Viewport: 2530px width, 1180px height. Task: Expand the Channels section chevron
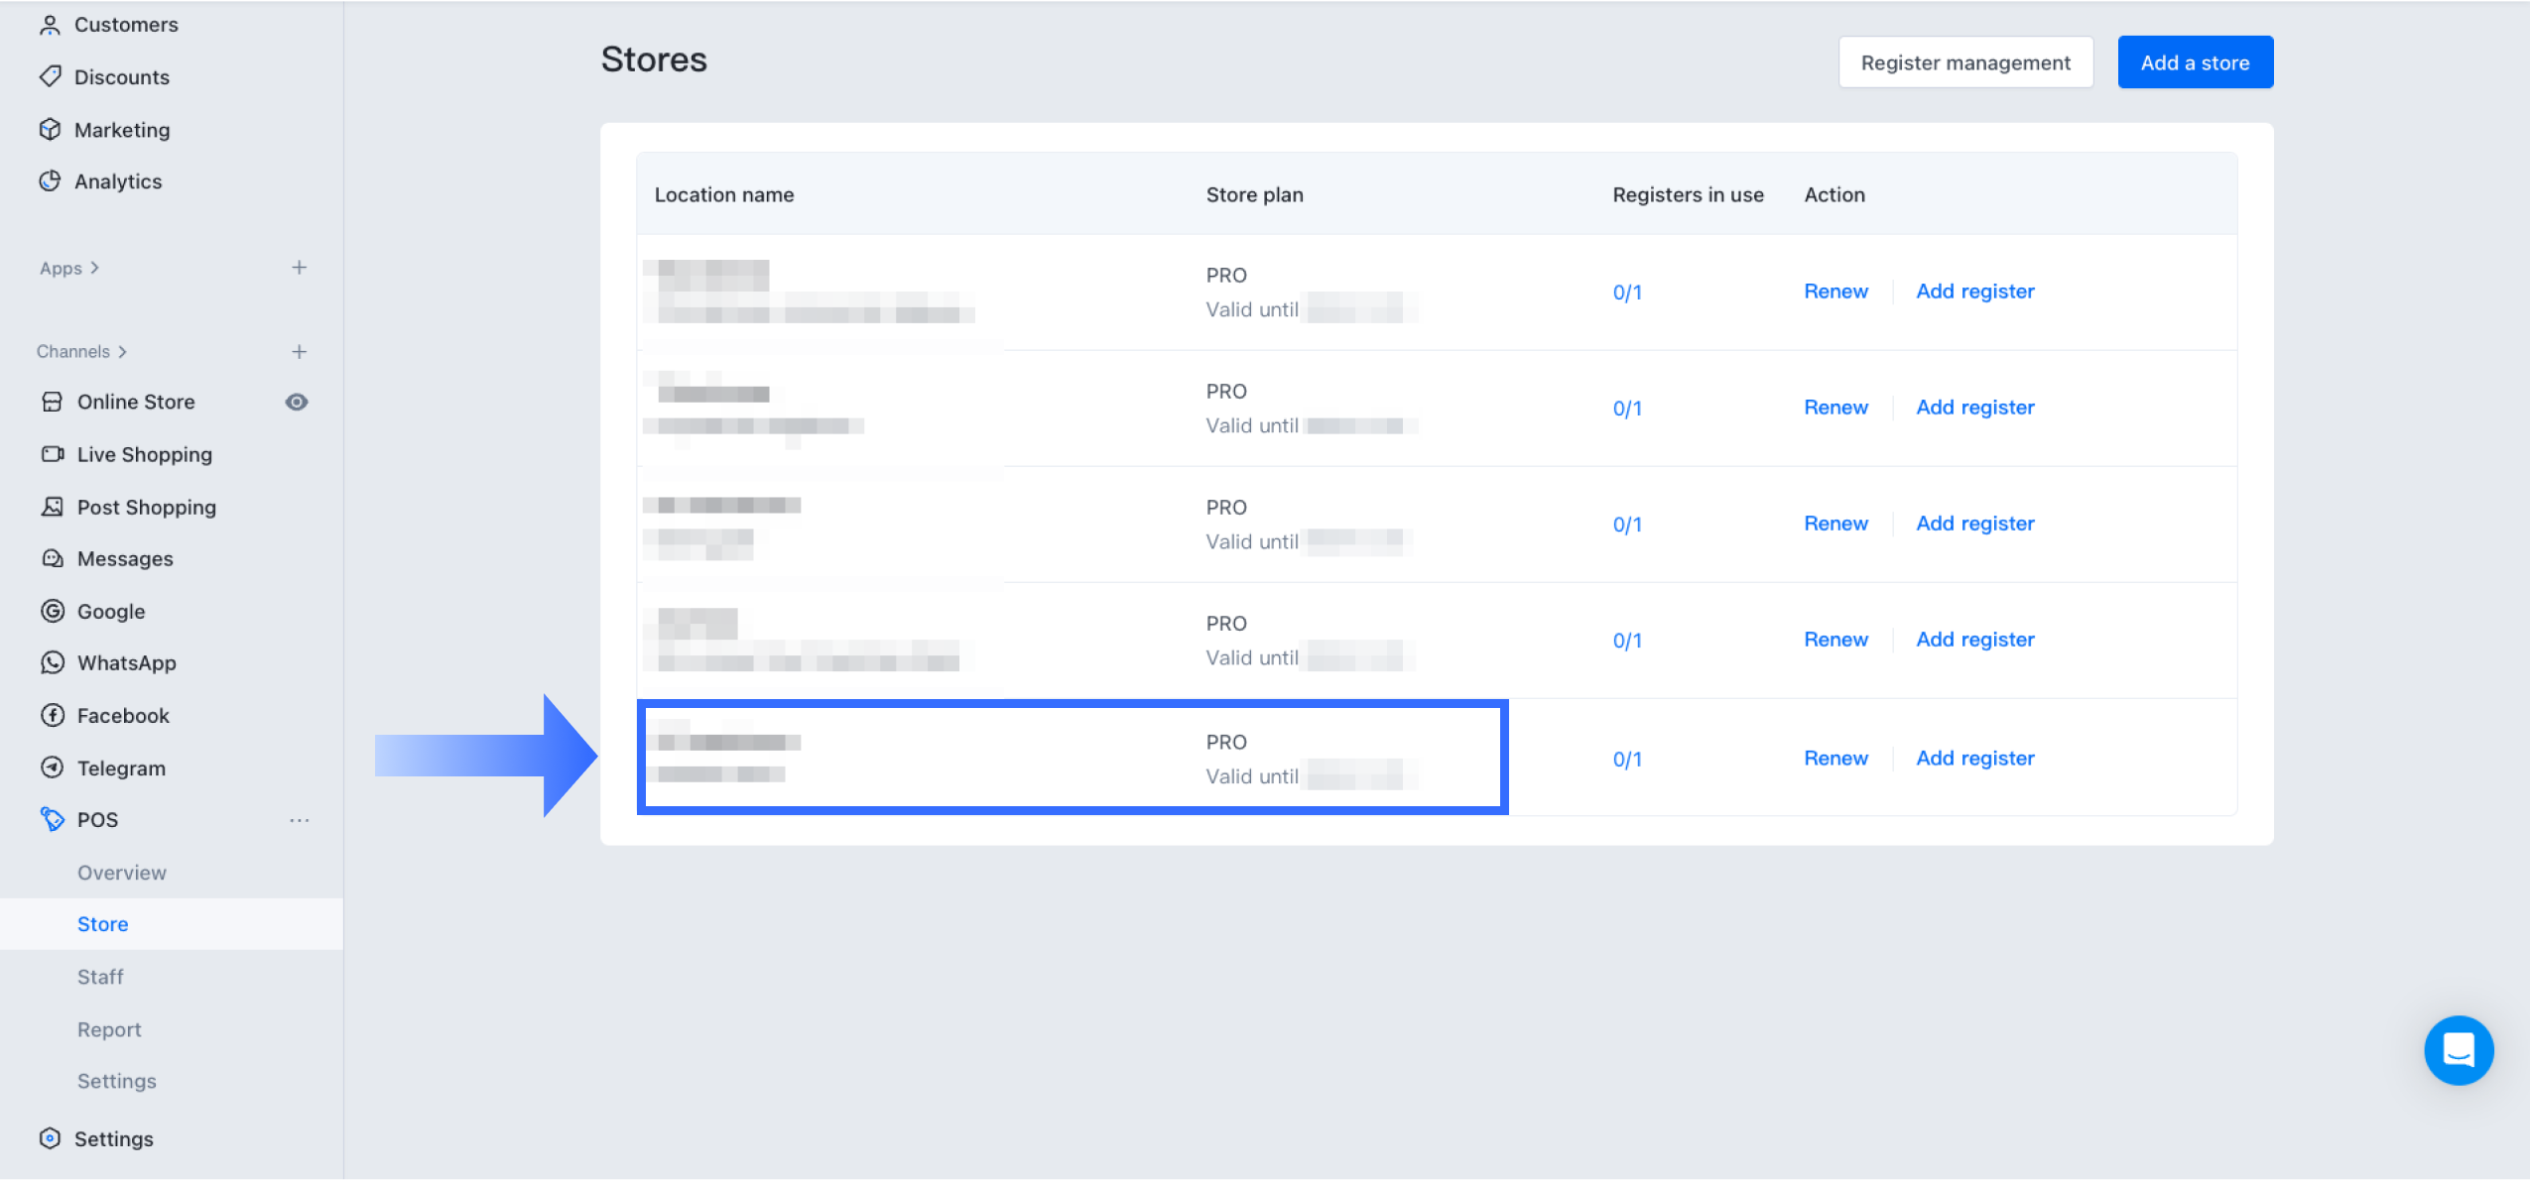coord(123,352)
